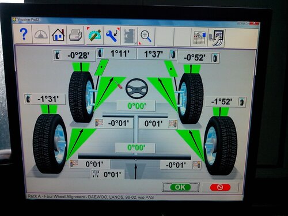The height and width of the screenshot is (216, 288).
Task: Click the front right camber wheel icon
Action: click(215, 58)
